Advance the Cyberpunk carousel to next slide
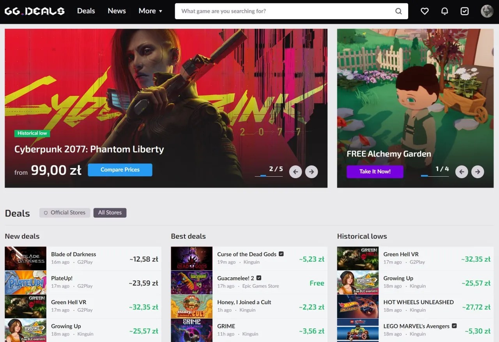 [311, 172]
